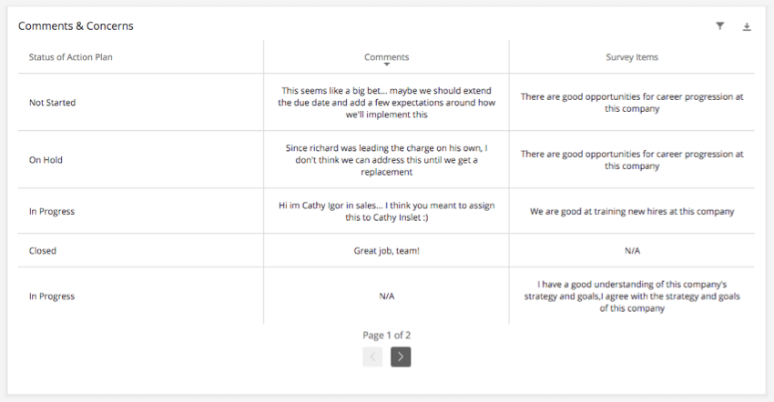Select the Closed status cell

point(43,250)
